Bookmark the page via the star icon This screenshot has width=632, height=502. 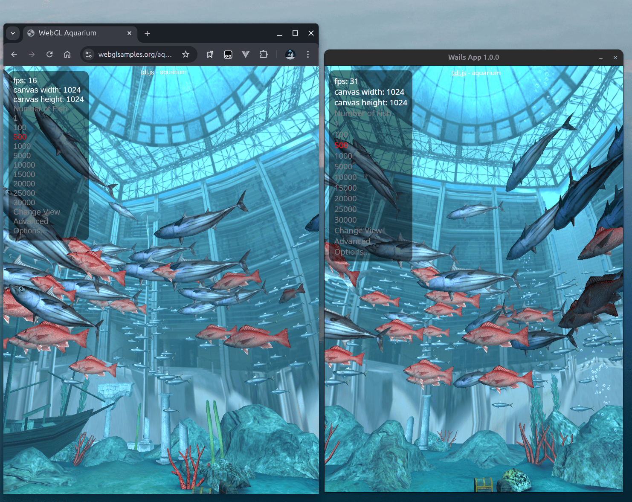186,54
